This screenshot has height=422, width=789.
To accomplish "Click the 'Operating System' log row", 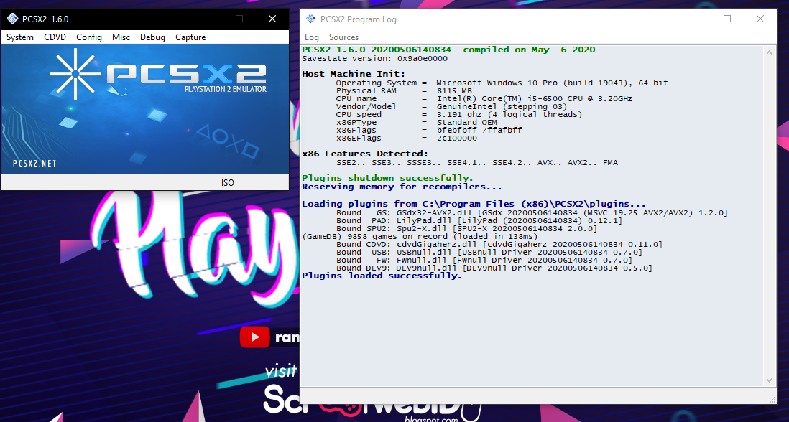I will coord(502,83).
